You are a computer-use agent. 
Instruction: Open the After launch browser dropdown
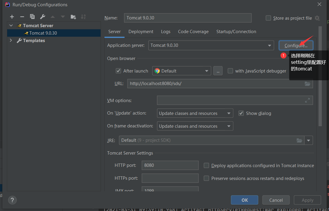click(207, 71)
